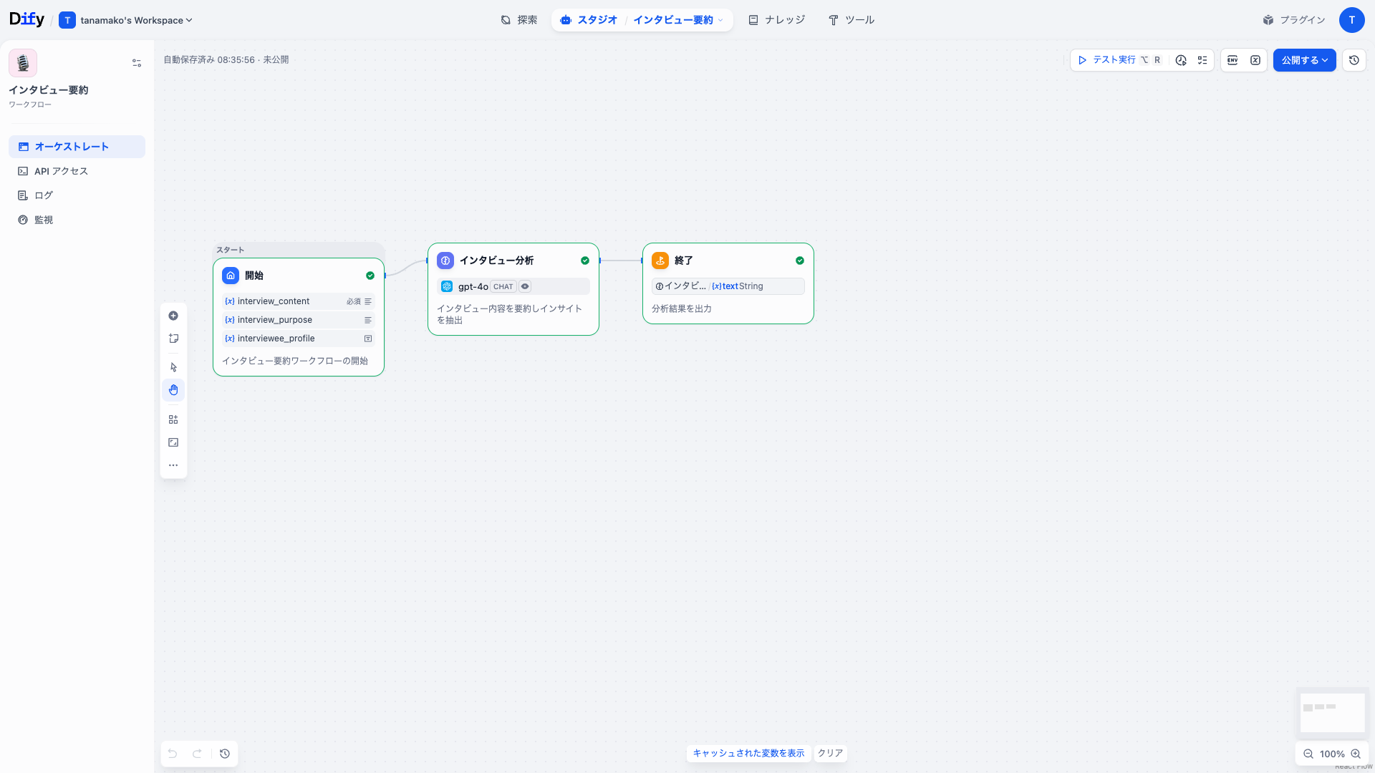Click the add node plus icon
The height and width of the screenshot is (773, 1375).
pyautogui.click(x=173, y=316)
